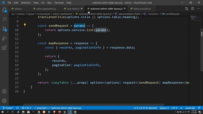Viewport: 203px width, 114px height.
Task: Open the Run and Debug view
Action: [x=4, y=38]
